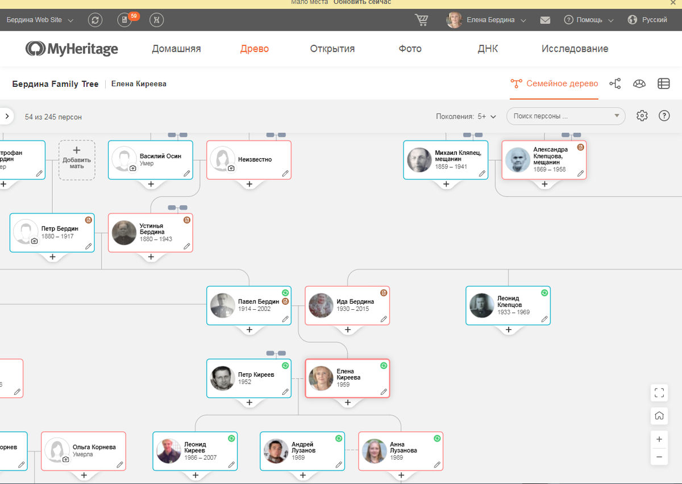Edit Устинья Бердина with pencil icon
Screen dimensions: 682x484
[187, 246]
